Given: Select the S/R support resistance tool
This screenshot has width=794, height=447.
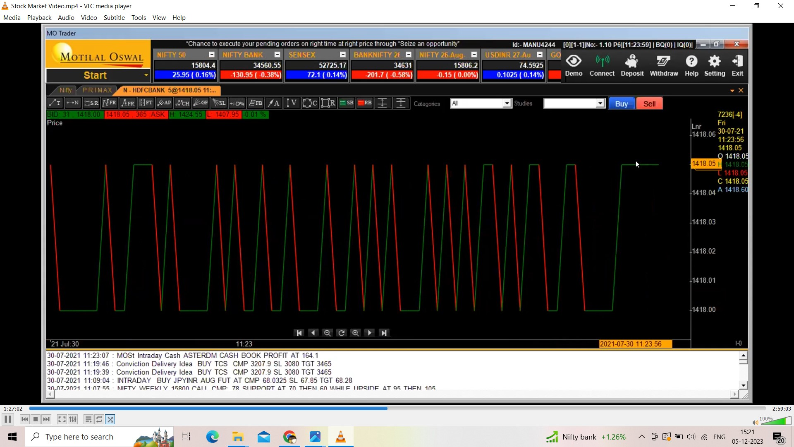Looking at the screenshot, I should tap(91, 103).
